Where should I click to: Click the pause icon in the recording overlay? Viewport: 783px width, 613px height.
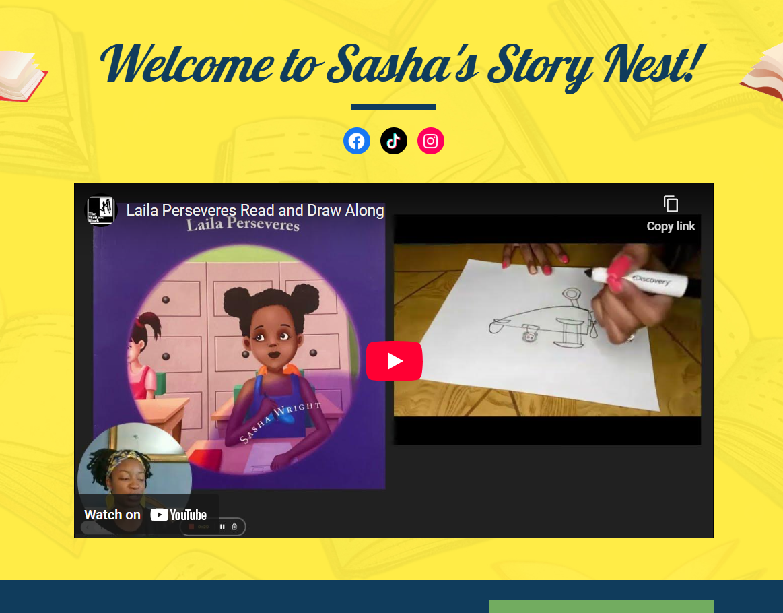222,527
